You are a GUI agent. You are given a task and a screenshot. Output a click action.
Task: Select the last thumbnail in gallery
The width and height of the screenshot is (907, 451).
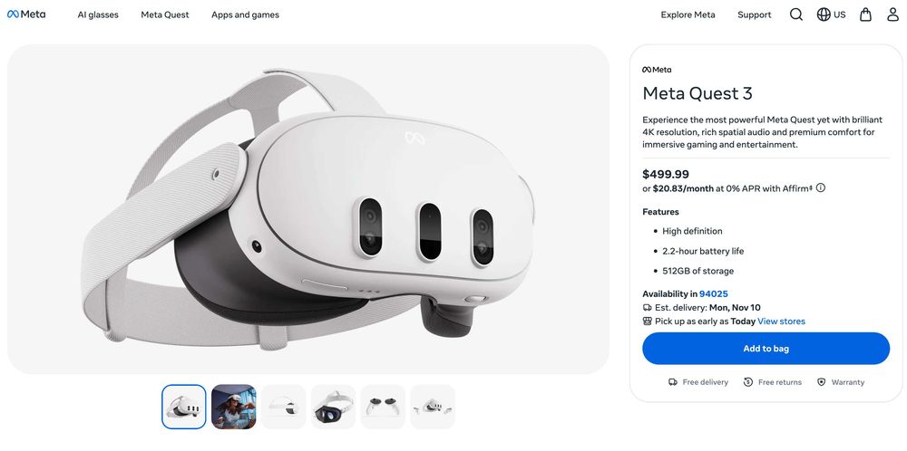click(x=433, y=407)
